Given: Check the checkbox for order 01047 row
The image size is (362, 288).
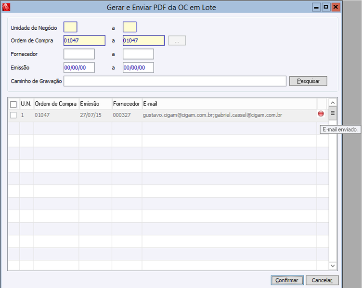Looking at the screenshot, I should click(13, 115).
